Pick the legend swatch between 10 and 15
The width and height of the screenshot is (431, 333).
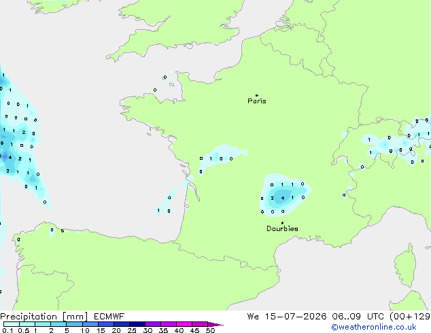click(90, 324)
